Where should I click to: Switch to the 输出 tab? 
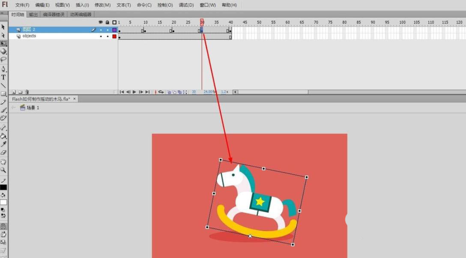(x=33, y=14)
